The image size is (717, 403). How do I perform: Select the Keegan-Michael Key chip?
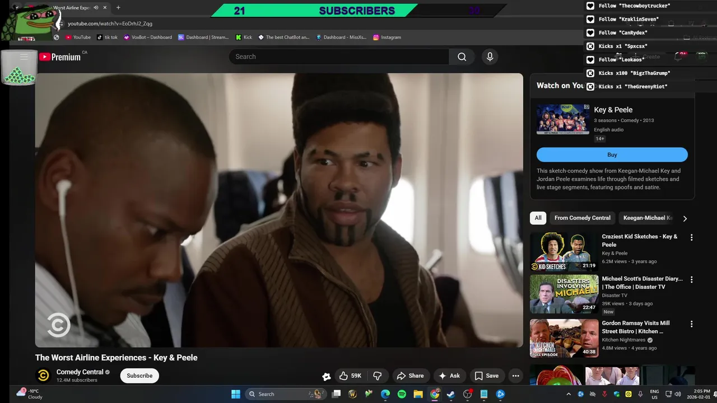tap(648, 218)
